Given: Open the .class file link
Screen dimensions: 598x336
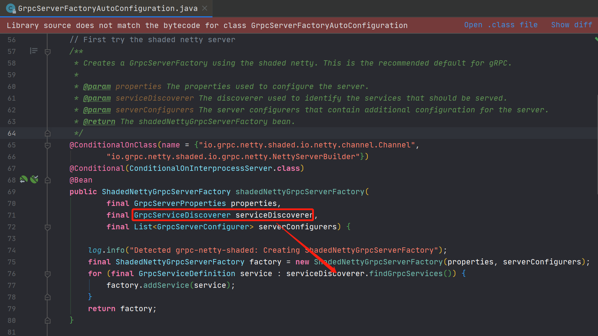Looking at the screenshot, I should pyautogui.click(x=501, y=25).
